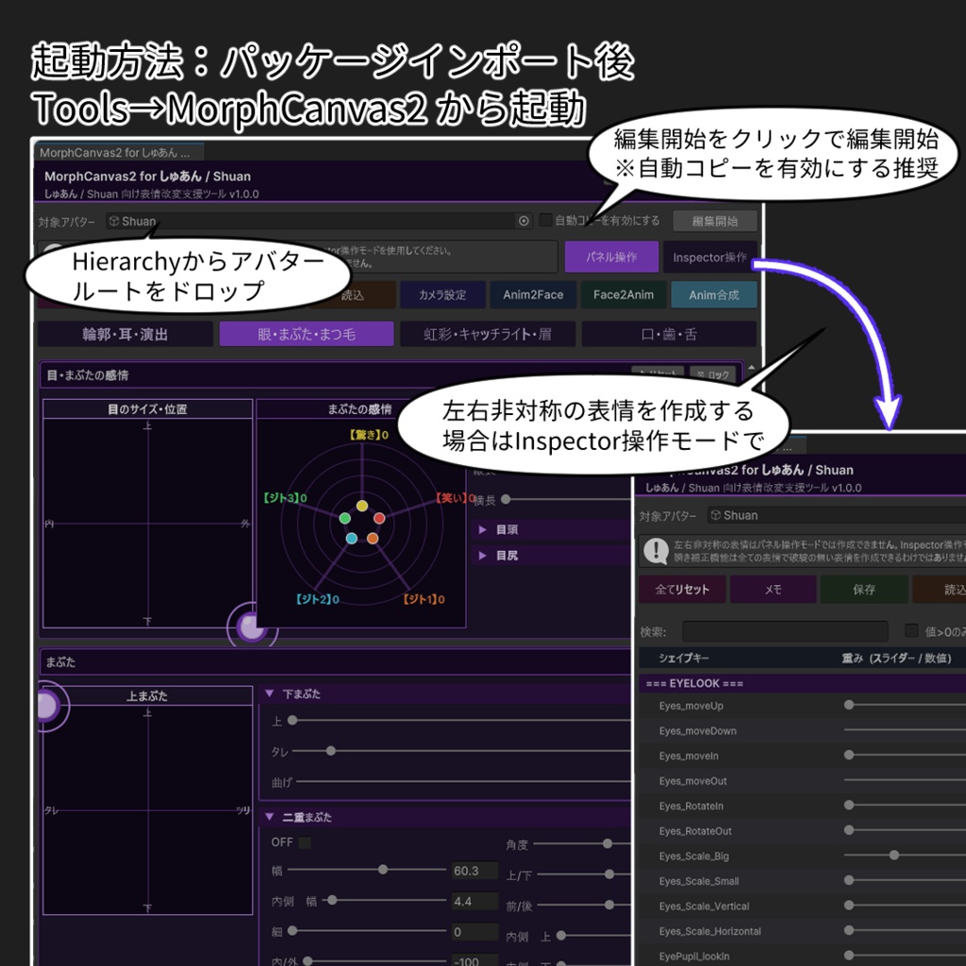
Task: Collapse the 下まぶた section
Action: (x=269, y=693)
